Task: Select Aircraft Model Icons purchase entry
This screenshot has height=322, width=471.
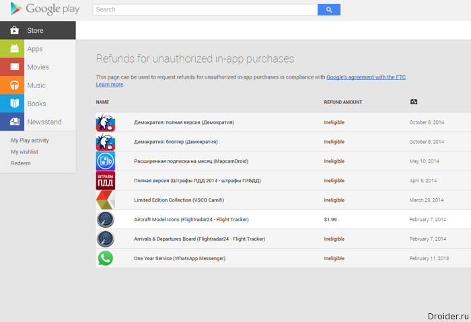Action: 191,219
